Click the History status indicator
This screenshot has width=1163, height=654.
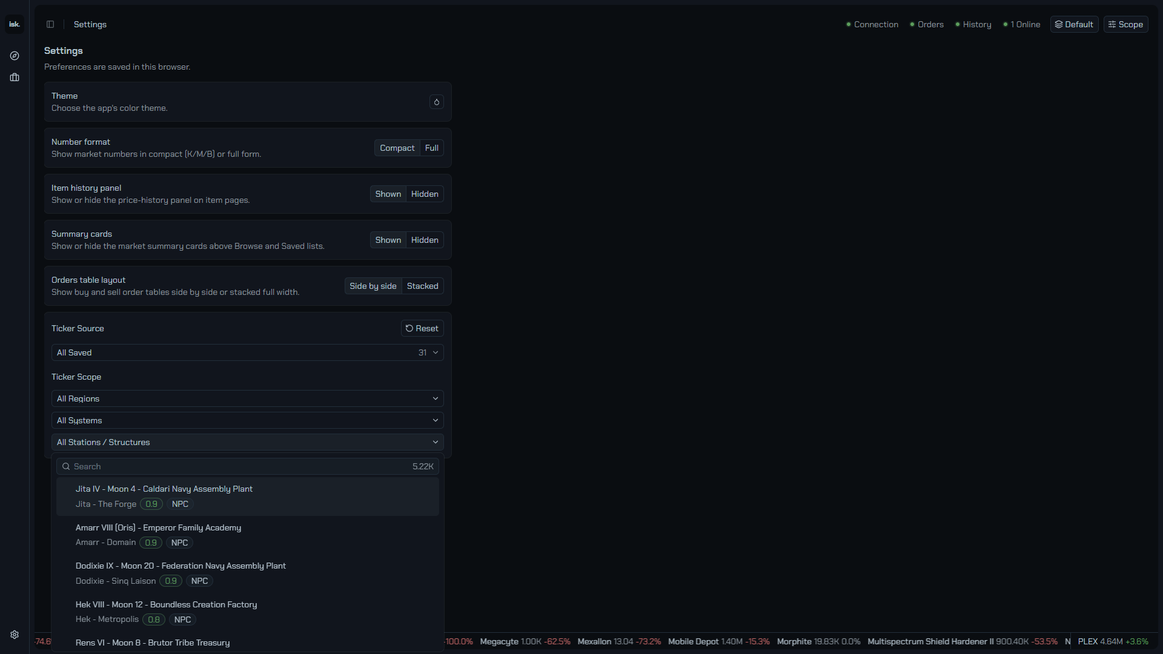[973, 24]
